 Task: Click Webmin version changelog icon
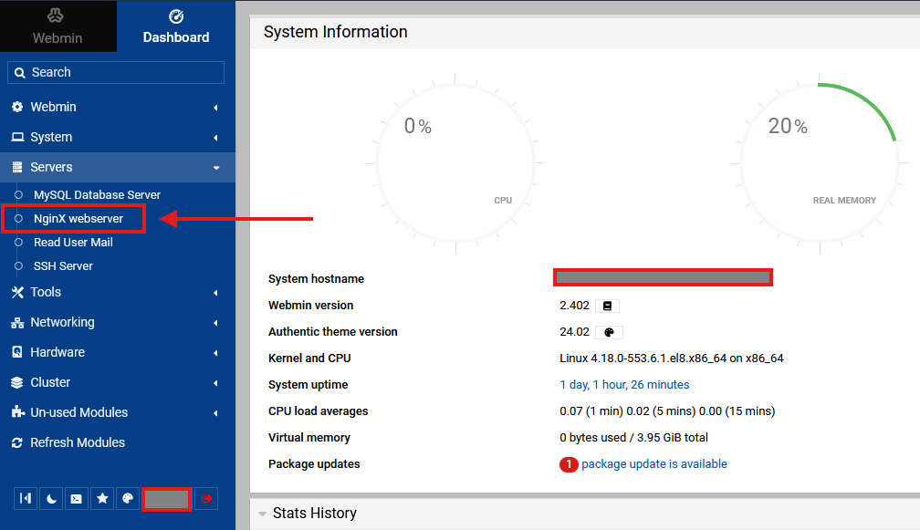(607, 306)
